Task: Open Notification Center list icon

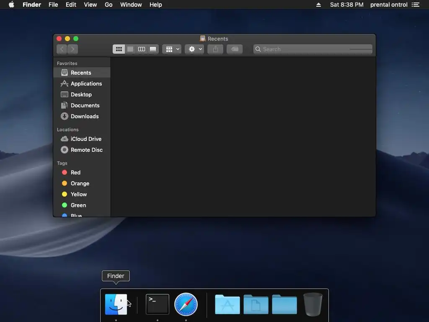Action: 416,5
